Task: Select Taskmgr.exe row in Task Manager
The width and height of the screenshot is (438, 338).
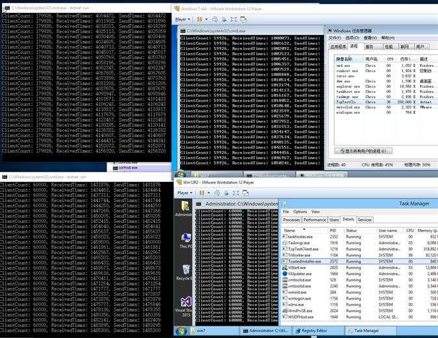Action: 360,243
